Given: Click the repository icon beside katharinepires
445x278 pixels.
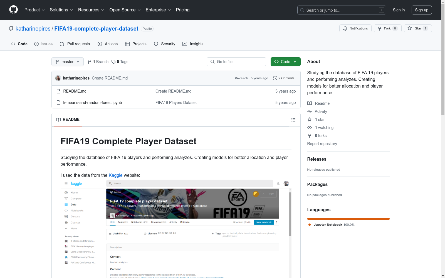Looking at the screenshot, I should click(11, 29).
